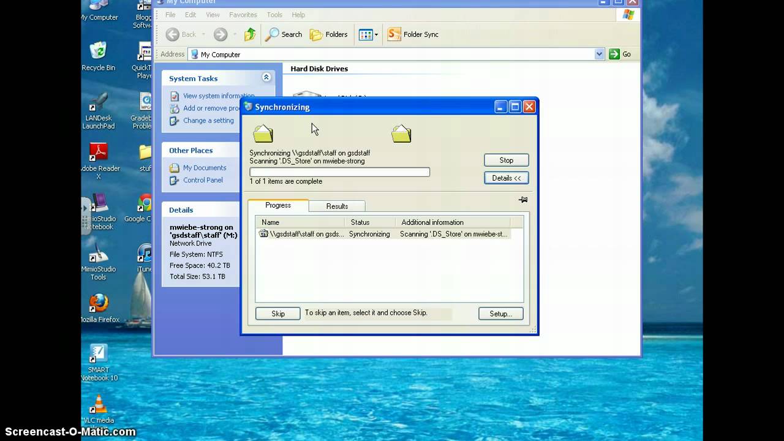Click the Go button beside address bar
The image size is (784, 441).
tap(620, 54)
